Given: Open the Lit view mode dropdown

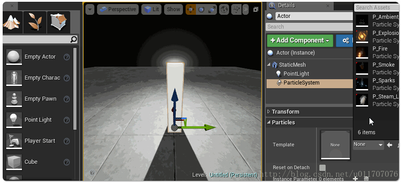Looking at the screenshot, I should click(151, 9).
